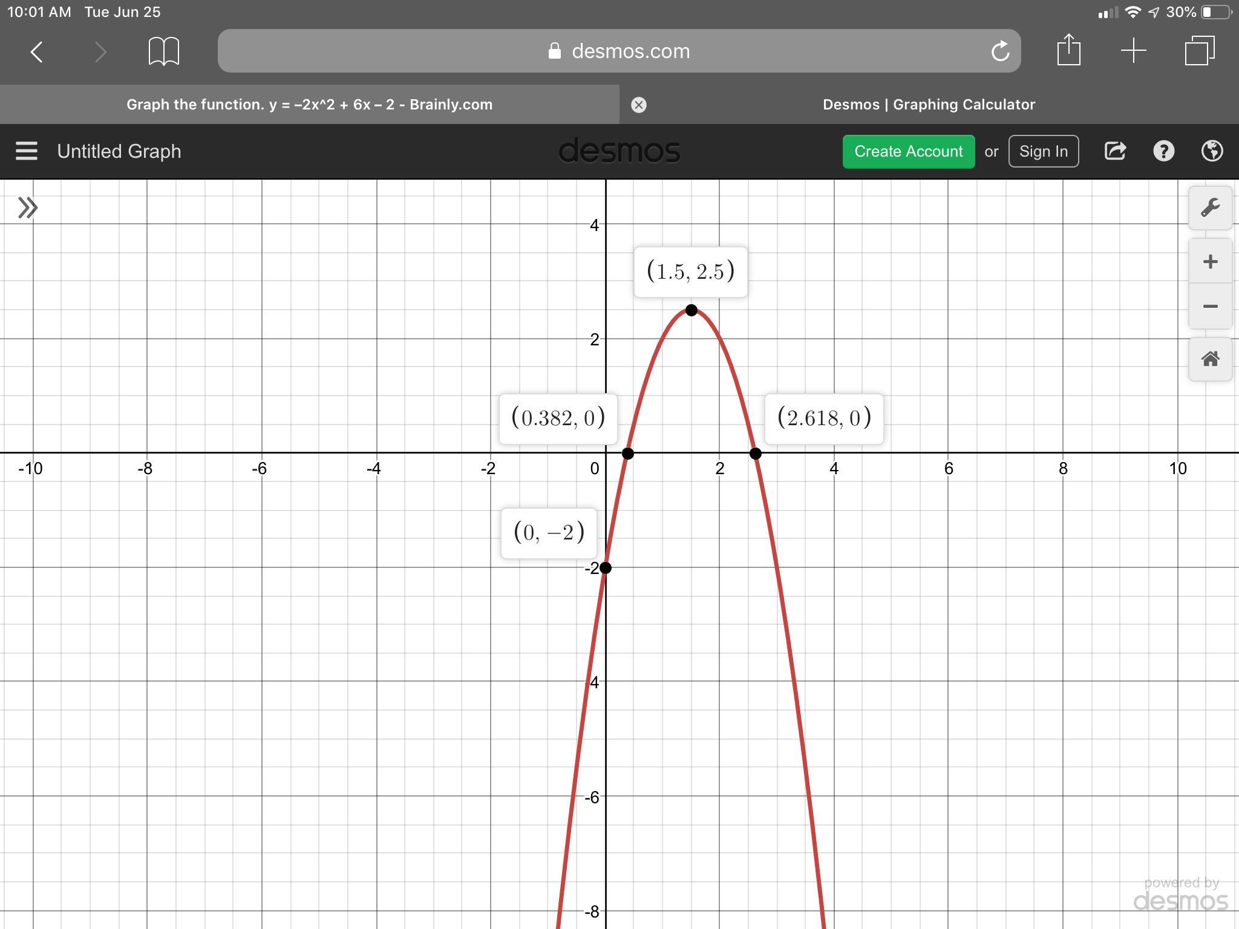Click the Create Account button
This screenshot has width=1239, height=929.
[908, 151]
